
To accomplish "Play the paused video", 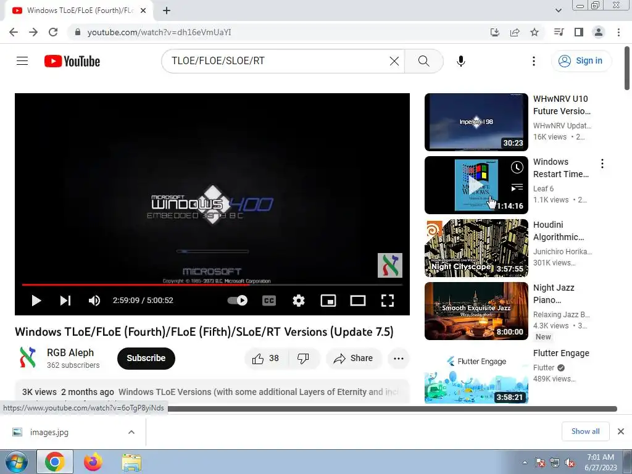I will click(36, 301).
